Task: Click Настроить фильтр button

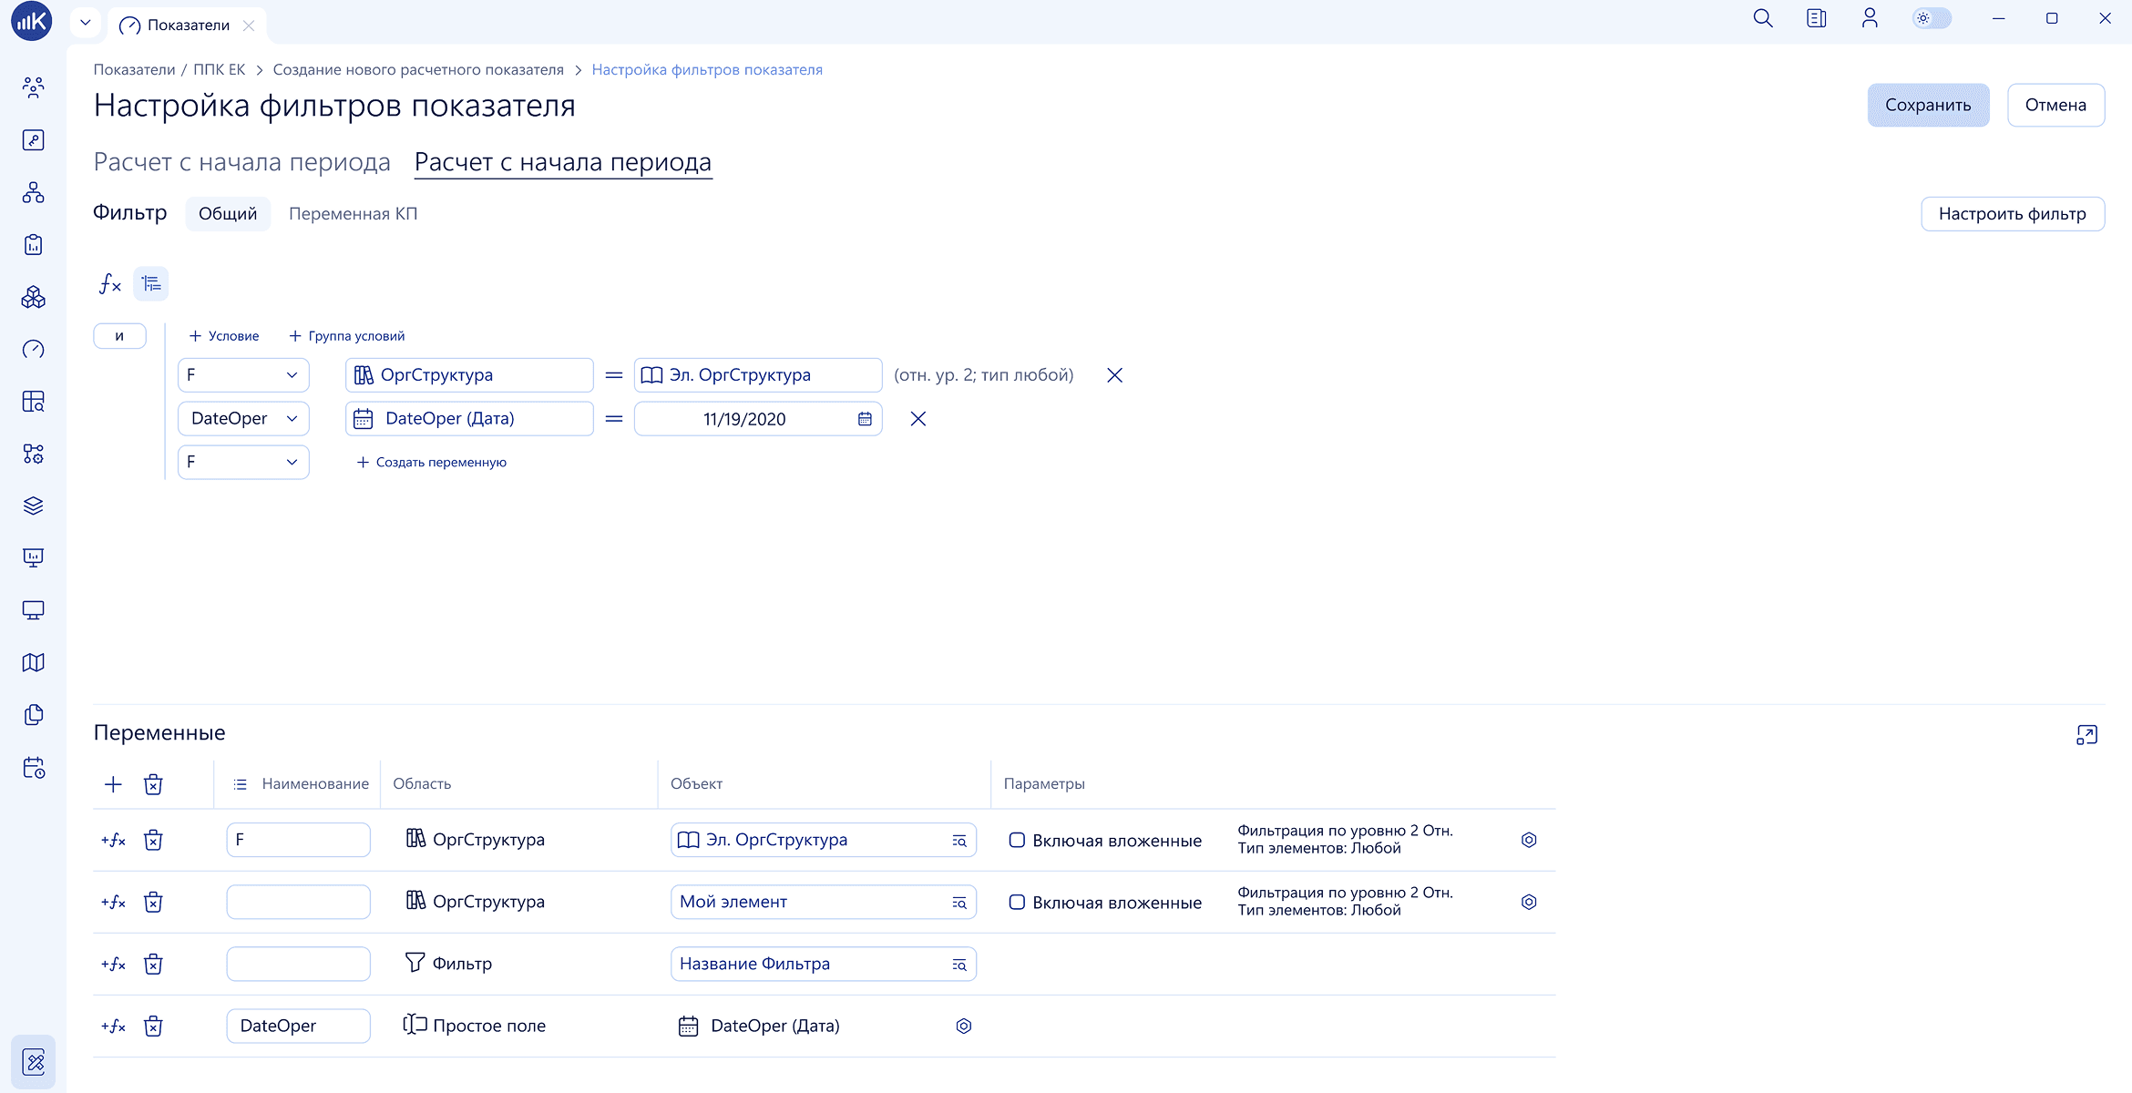Action: tap(2012, 214)
